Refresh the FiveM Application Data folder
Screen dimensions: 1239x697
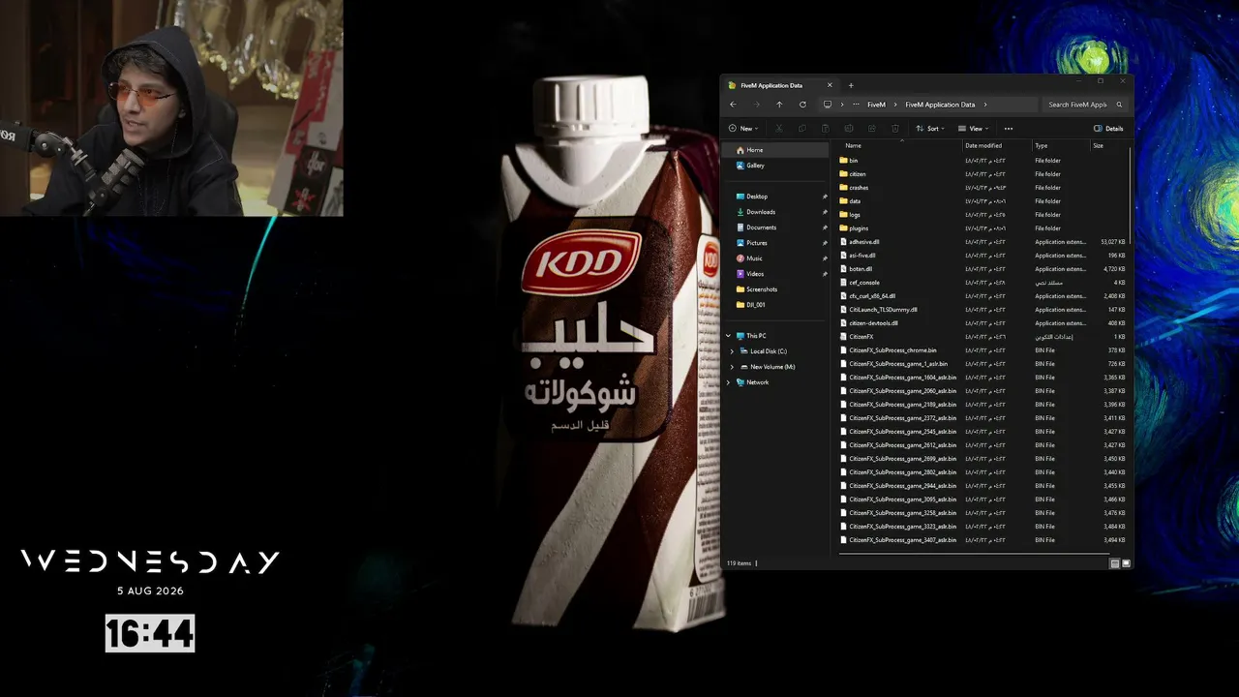[x=802, y=105]
